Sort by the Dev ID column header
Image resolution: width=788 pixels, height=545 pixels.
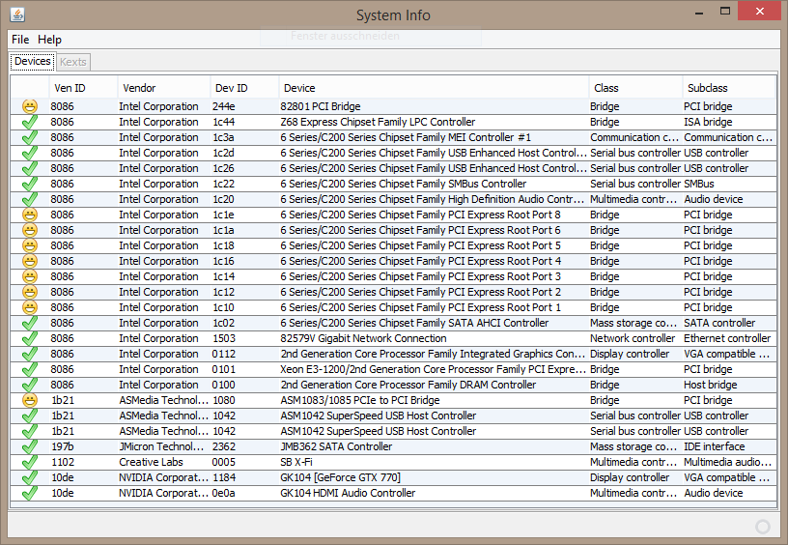tap(244, 88)
